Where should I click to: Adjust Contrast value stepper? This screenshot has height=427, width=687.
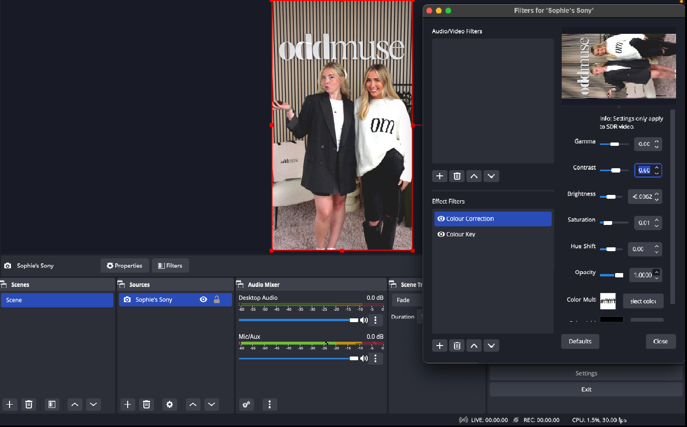click(657, 170)
